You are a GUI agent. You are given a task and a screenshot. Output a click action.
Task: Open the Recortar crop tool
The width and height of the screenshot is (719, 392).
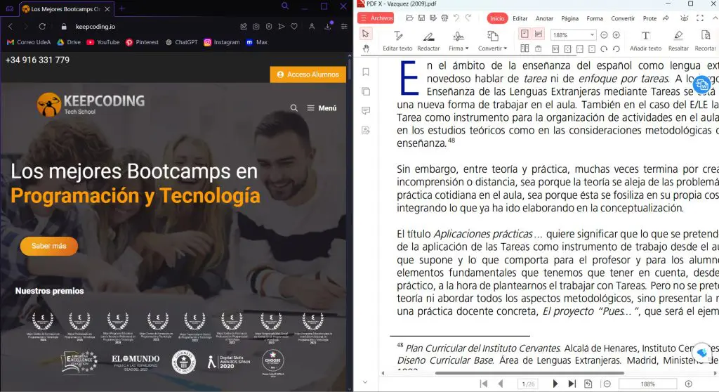pos(705,41)
